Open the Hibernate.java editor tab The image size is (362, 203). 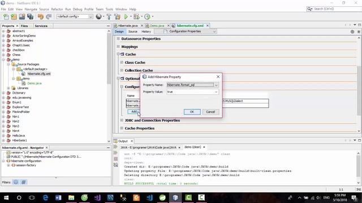[x=128, y=25]
